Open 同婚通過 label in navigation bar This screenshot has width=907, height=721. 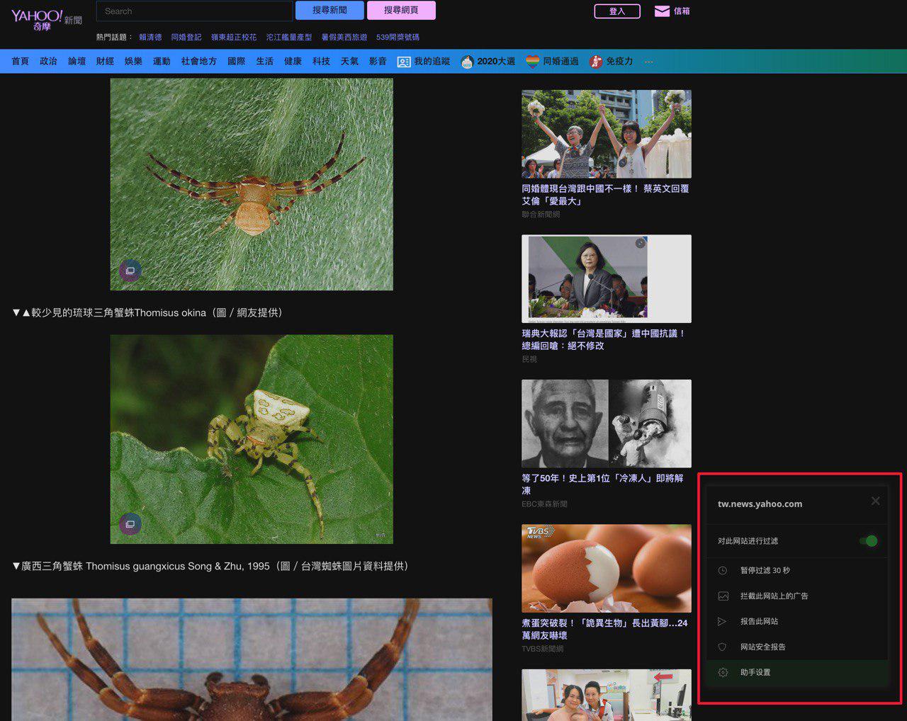tap(560, 62)
